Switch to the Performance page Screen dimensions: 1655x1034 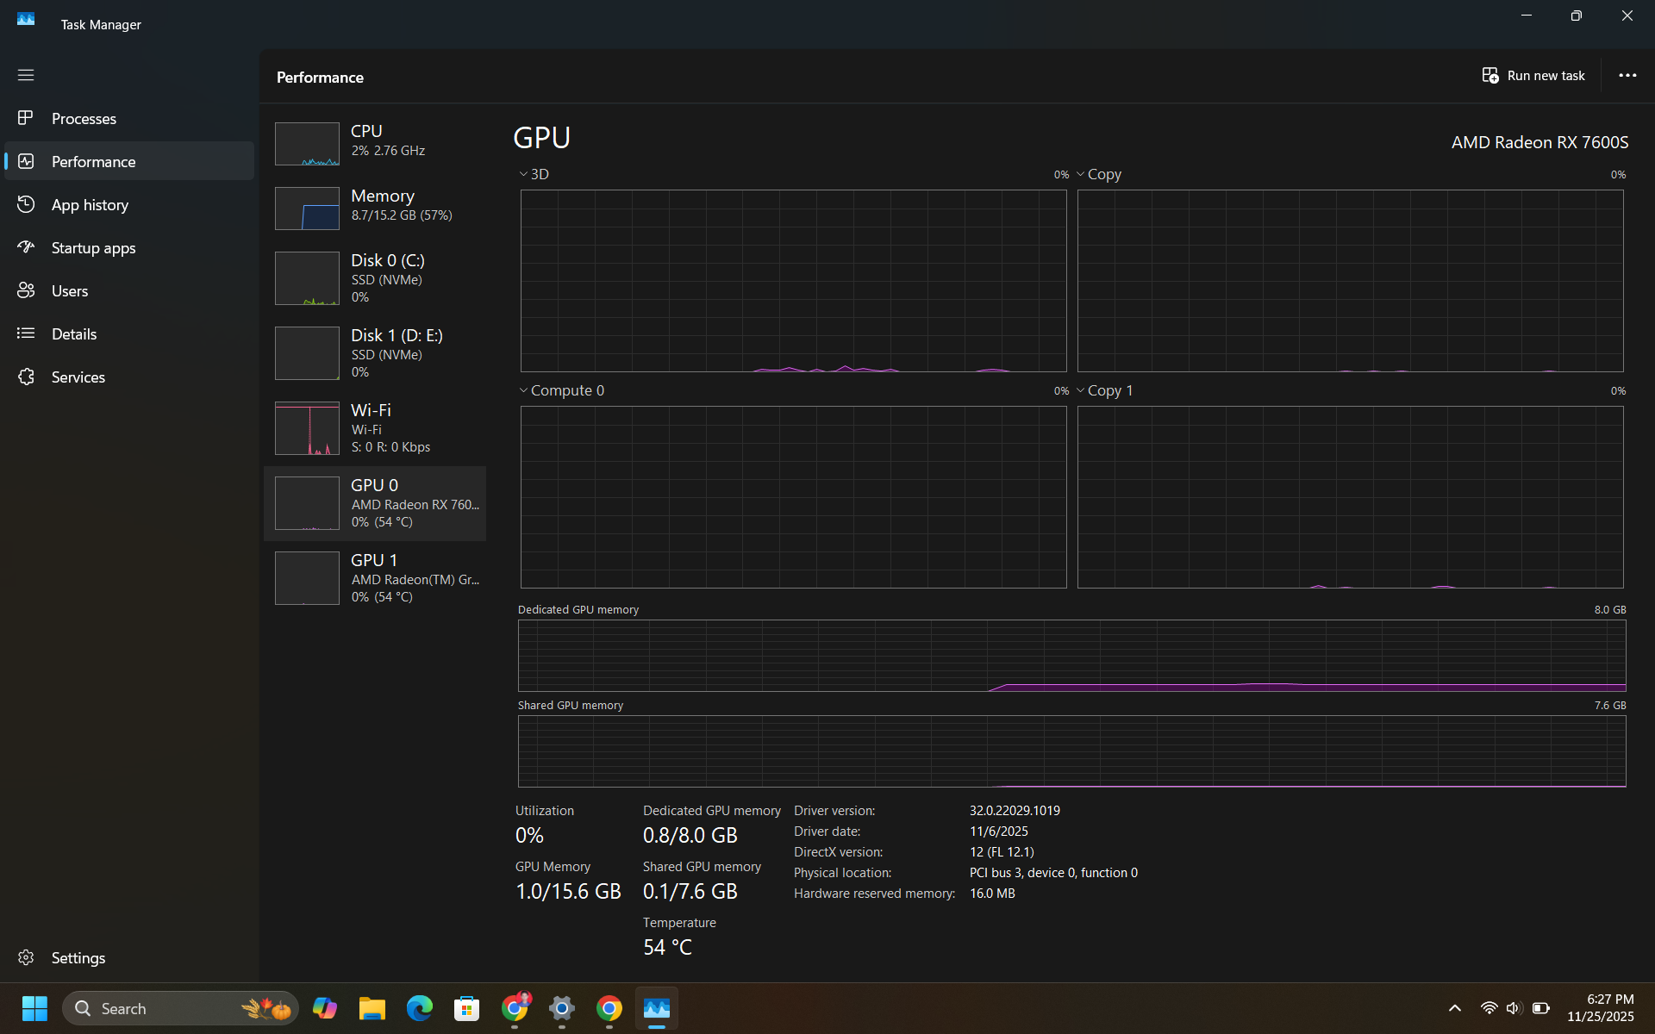(x=93, y=161)
